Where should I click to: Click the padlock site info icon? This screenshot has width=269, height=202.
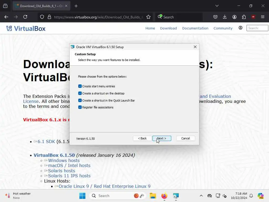point(49,17)
